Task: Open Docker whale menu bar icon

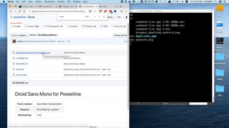Action: click(130, 1)
